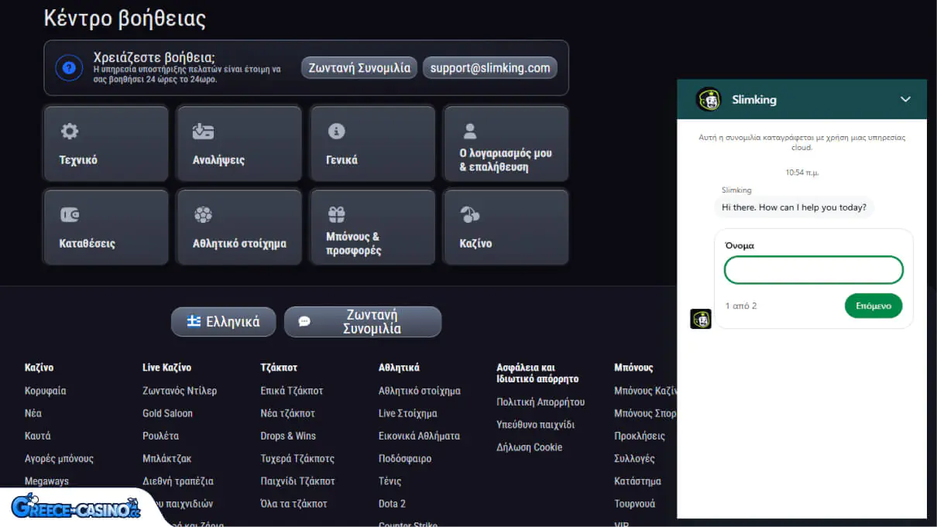This screenshot has height=527, width=937.
Task: Click the cherry icon in Καζίνο tile
Action: coord(469,214)
